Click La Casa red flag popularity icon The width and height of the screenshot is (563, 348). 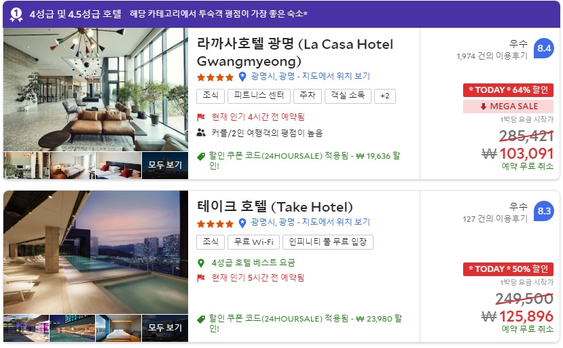point(201,117)
